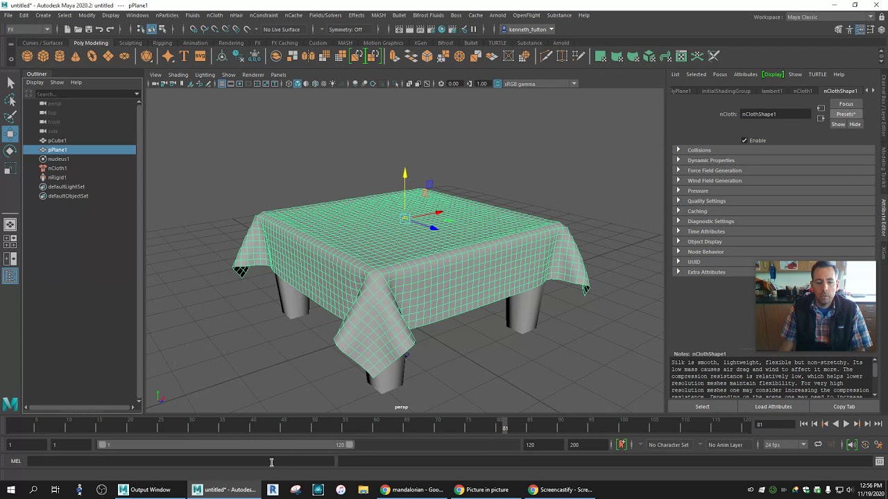
Task: Click the Windows Start button
Action: pyautogui.click(x=10, y=490)
